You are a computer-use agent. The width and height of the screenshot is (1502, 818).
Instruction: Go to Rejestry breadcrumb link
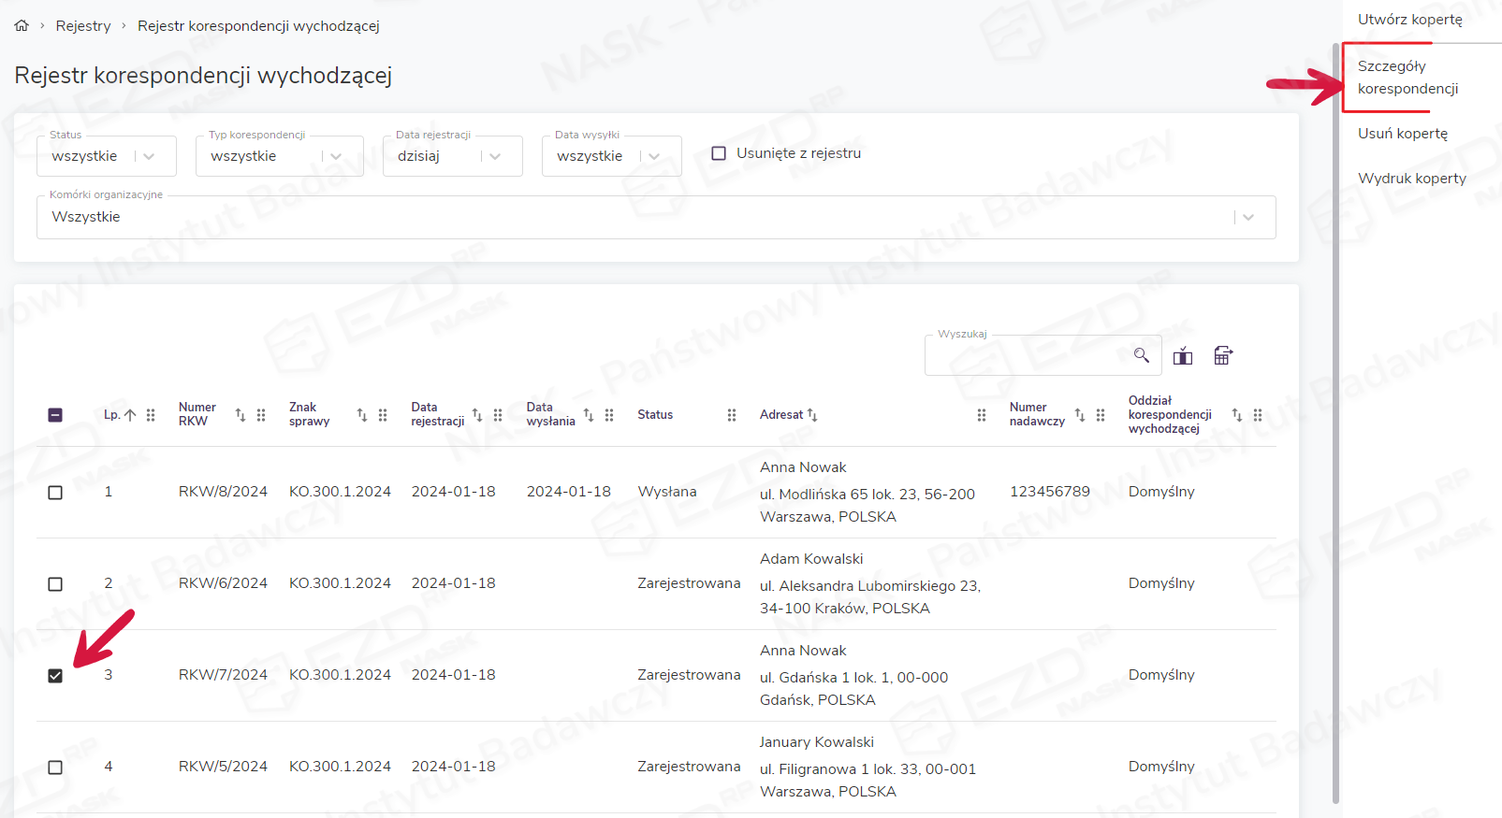83,26
